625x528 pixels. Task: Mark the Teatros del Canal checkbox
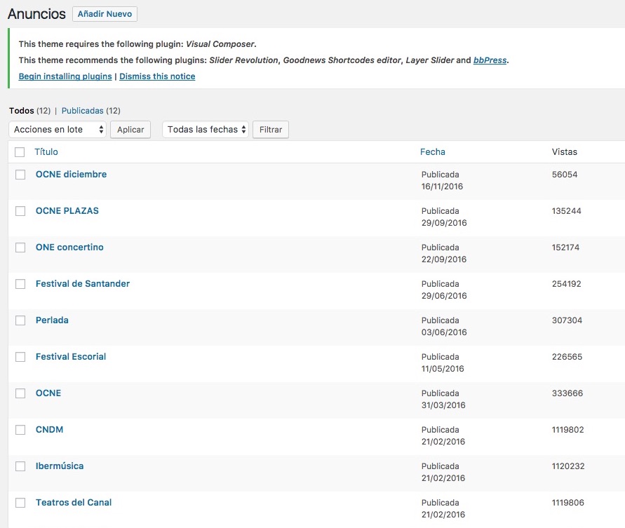[20, 503]
